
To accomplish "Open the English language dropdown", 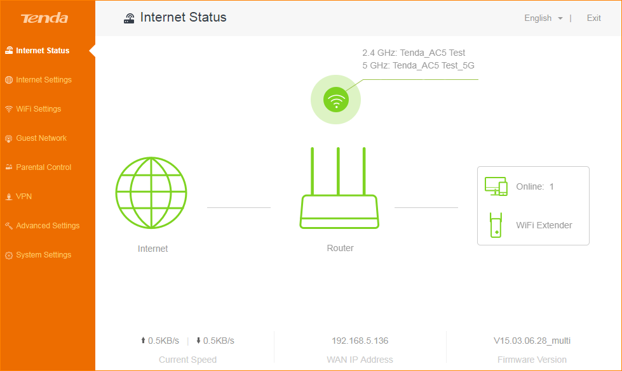I will point(543,18).
